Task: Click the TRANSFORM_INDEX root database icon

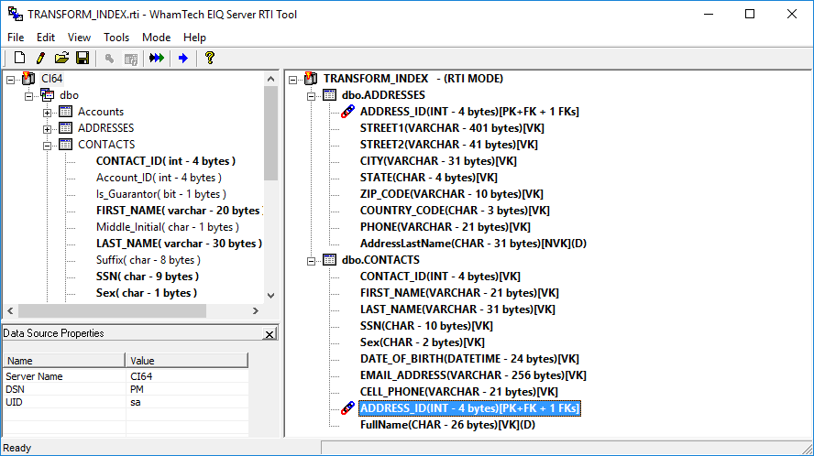Action: [311, 79]
